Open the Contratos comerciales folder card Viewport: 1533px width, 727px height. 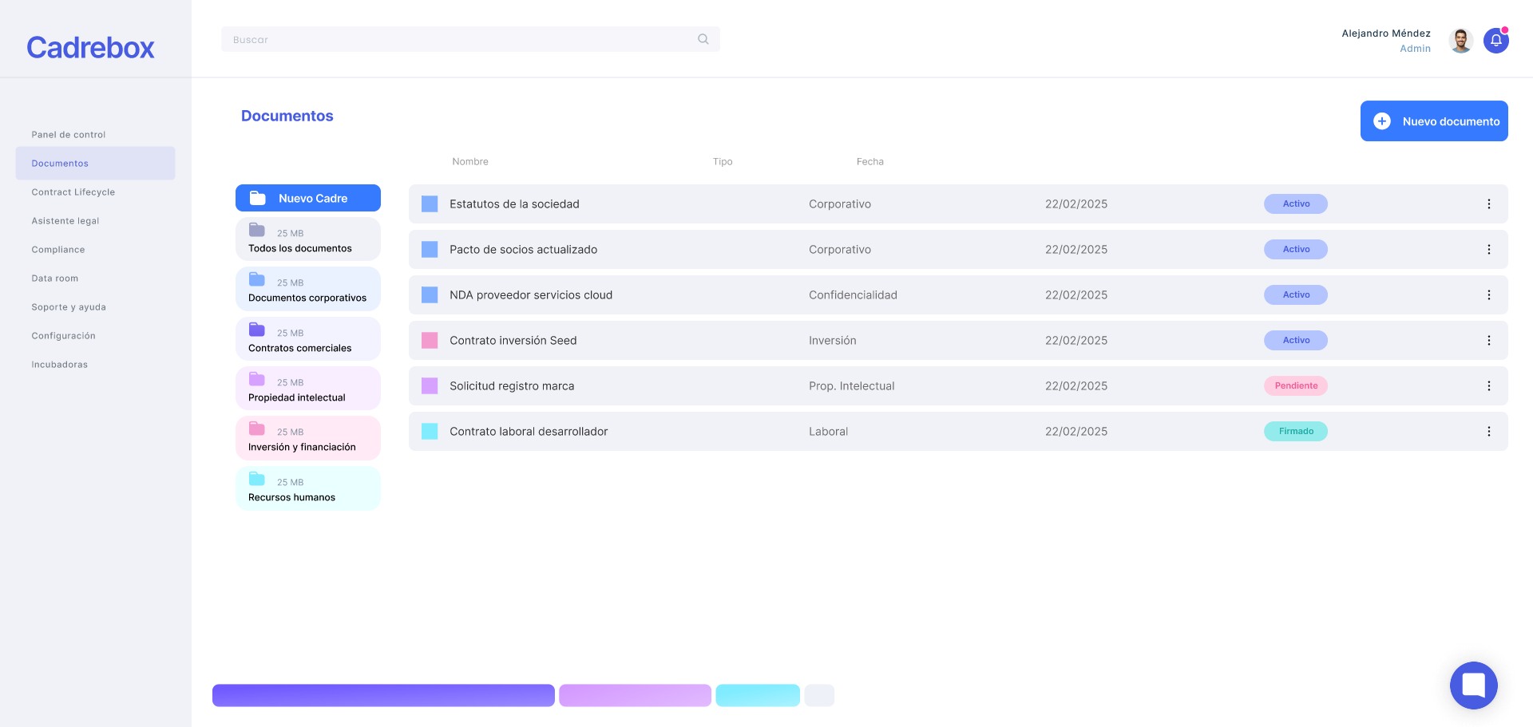tap(308, 339)
